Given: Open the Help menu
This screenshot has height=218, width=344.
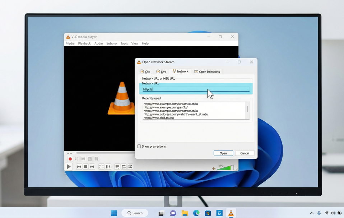Looking at the screenshot, I should click(x=145, y=43).
